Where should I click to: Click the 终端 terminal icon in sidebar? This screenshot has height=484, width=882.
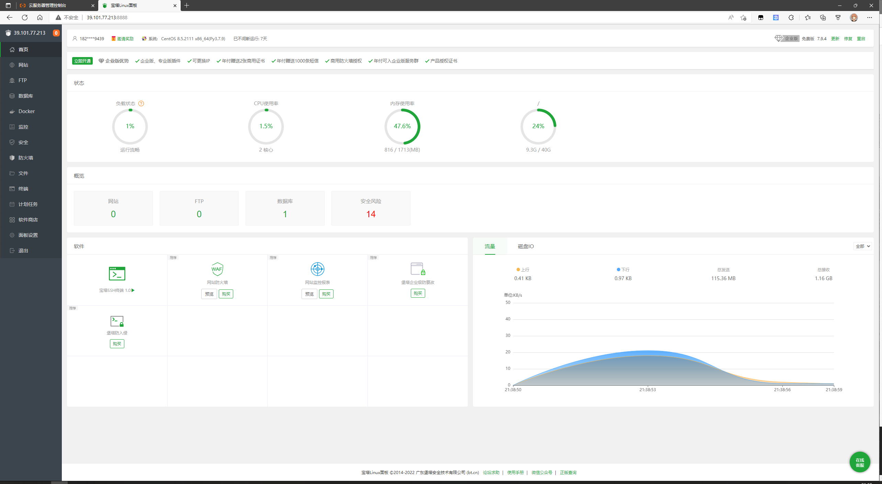pyautogui.click(x=12, y=189)
